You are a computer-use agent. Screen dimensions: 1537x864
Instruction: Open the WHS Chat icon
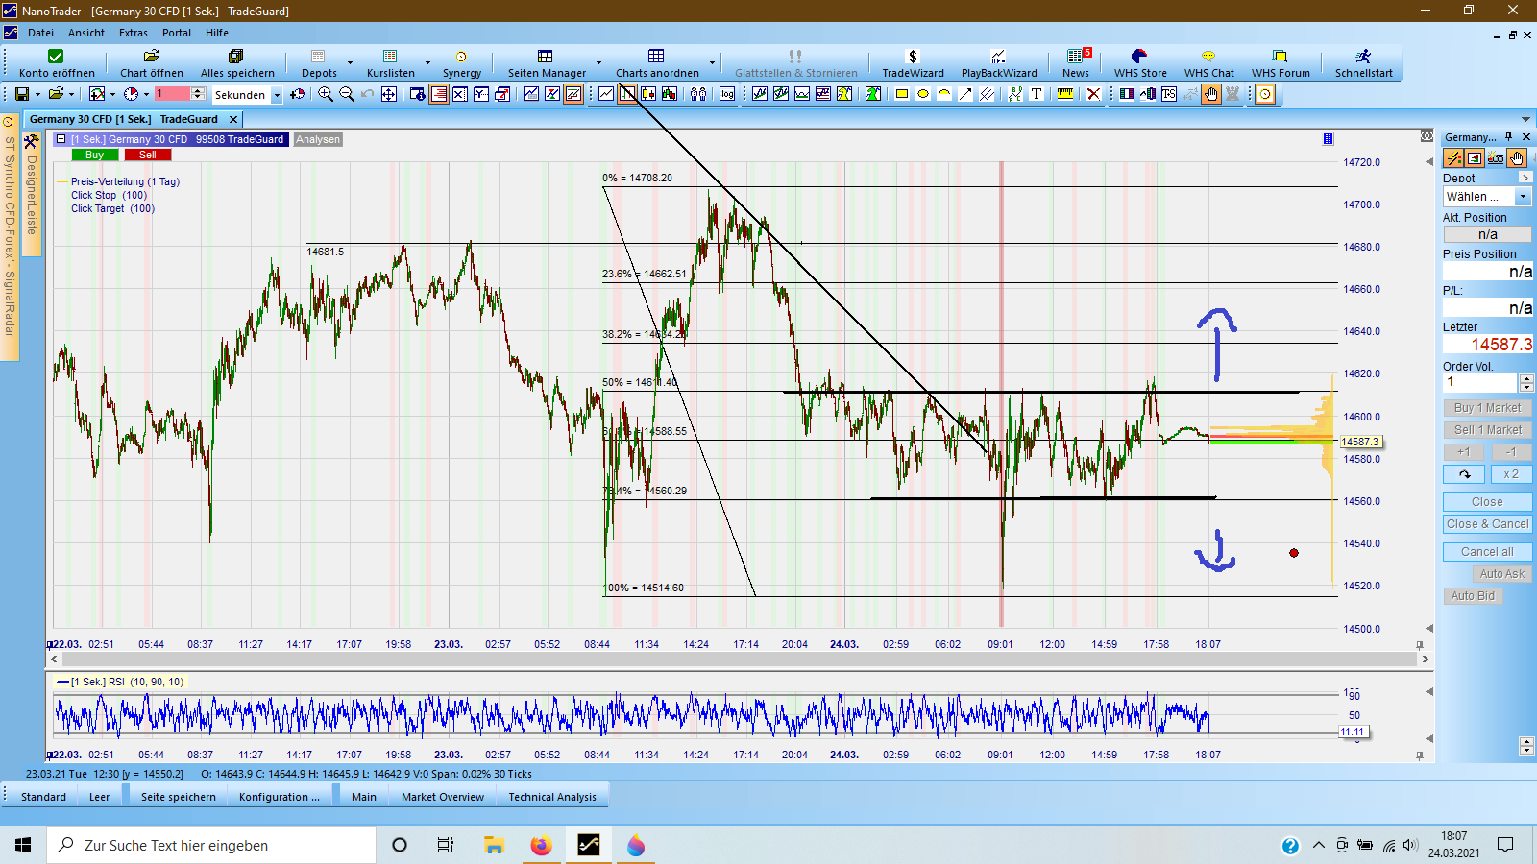tap(1208, 62)
